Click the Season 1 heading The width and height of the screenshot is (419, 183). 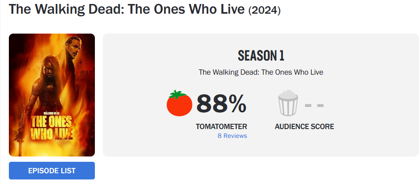pyautogui.click(x=261, y=56)
